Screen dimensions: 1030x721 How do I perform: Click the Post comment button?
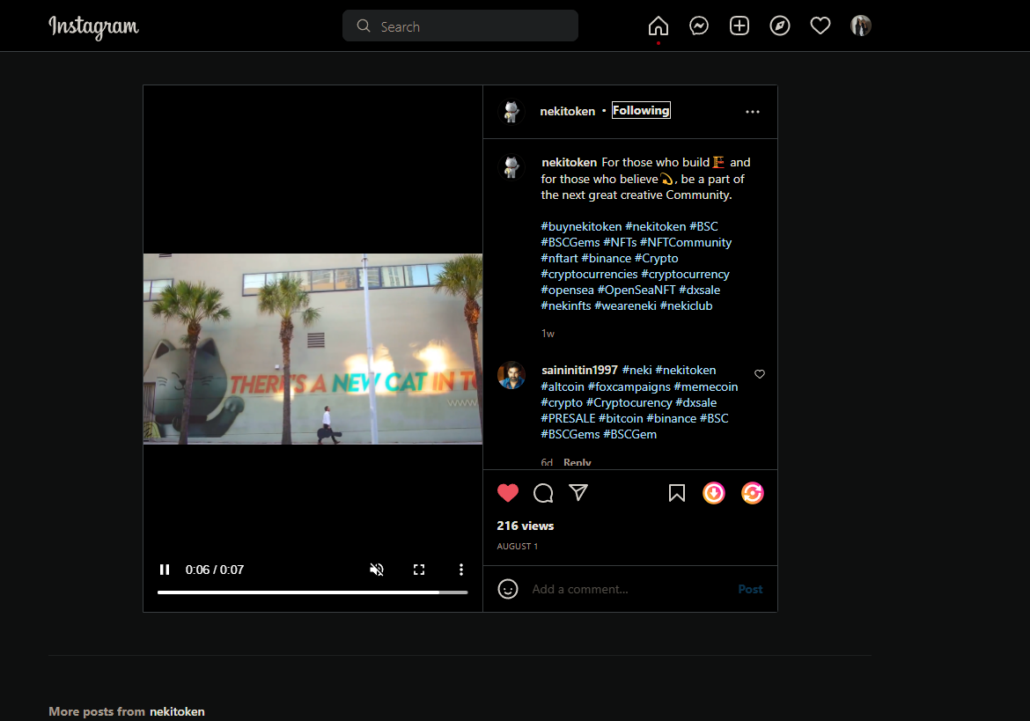point(750,589)
